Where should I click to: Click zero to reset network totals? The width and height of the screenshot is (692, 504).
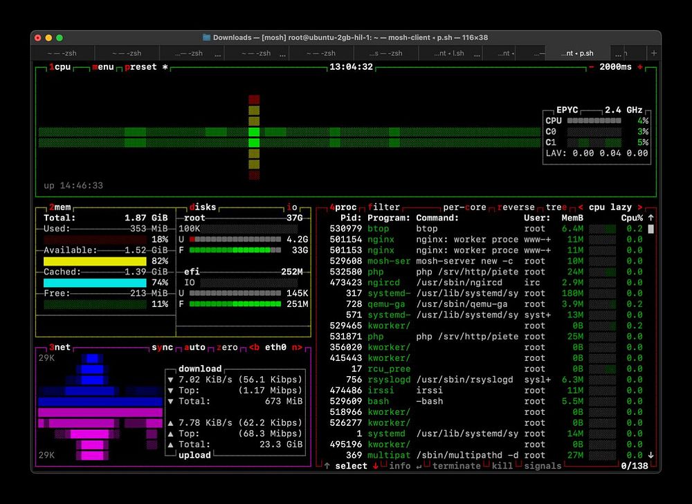point(226,347)
